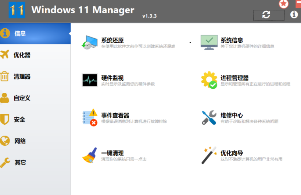This screenshot has width=301, height=195.
Task: Open 维修中心 by its title
Action: tap(232, 116)
